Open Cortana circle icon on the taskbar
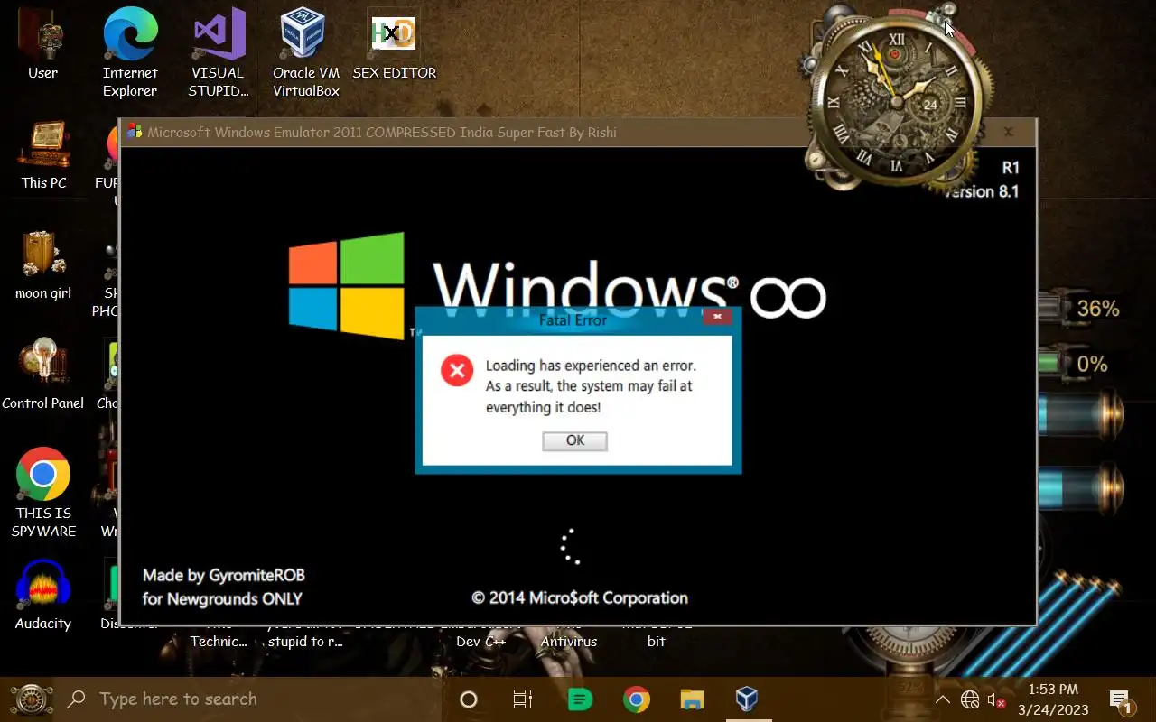The image size is (1156, 722). coord(468,699)
